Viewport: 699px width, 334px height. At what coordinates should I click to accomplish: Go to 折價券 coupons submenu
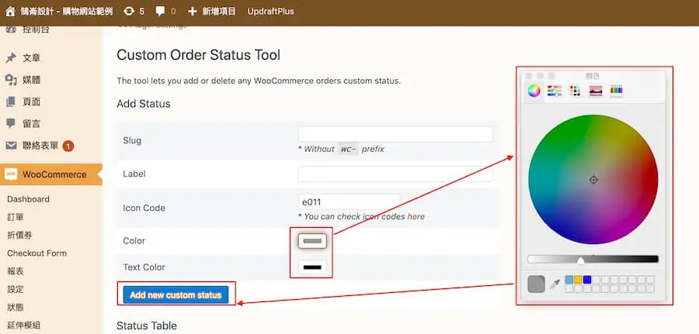pos(19,235)
